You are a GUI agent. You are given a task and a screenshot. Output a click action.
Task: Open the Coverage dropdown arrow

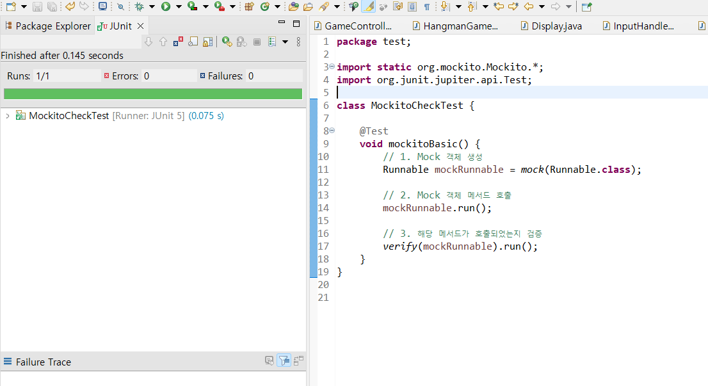click(x=205, y=7)
